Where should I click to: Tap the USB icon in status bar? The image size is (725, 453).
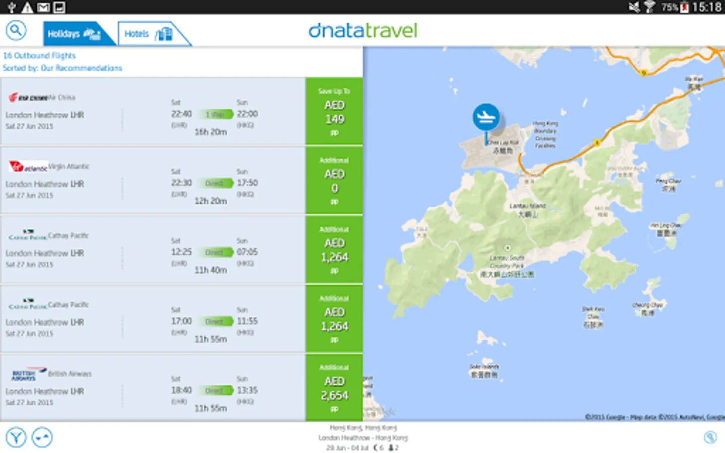[x=12, y=7]
